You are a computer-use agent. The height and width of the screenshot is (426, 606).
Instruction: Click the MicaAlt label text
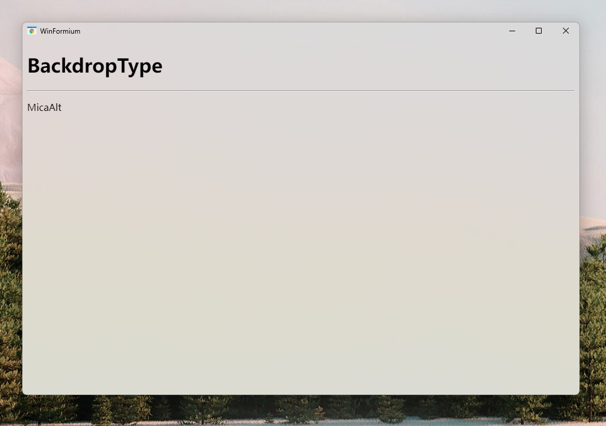(x=44, y=107)
